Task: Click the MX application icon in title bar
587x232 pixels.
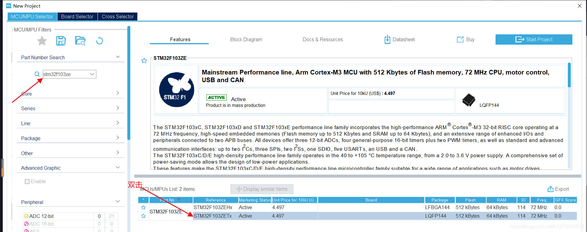Action: 9,6
